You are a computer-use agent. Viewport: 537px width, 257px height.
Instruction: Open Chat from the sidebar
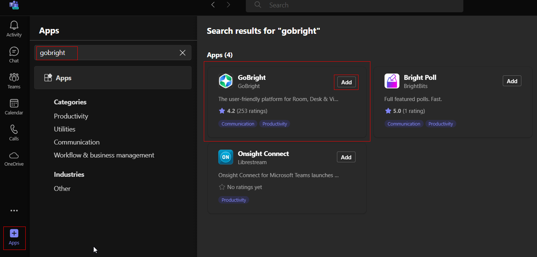click(x=14, y=52)
